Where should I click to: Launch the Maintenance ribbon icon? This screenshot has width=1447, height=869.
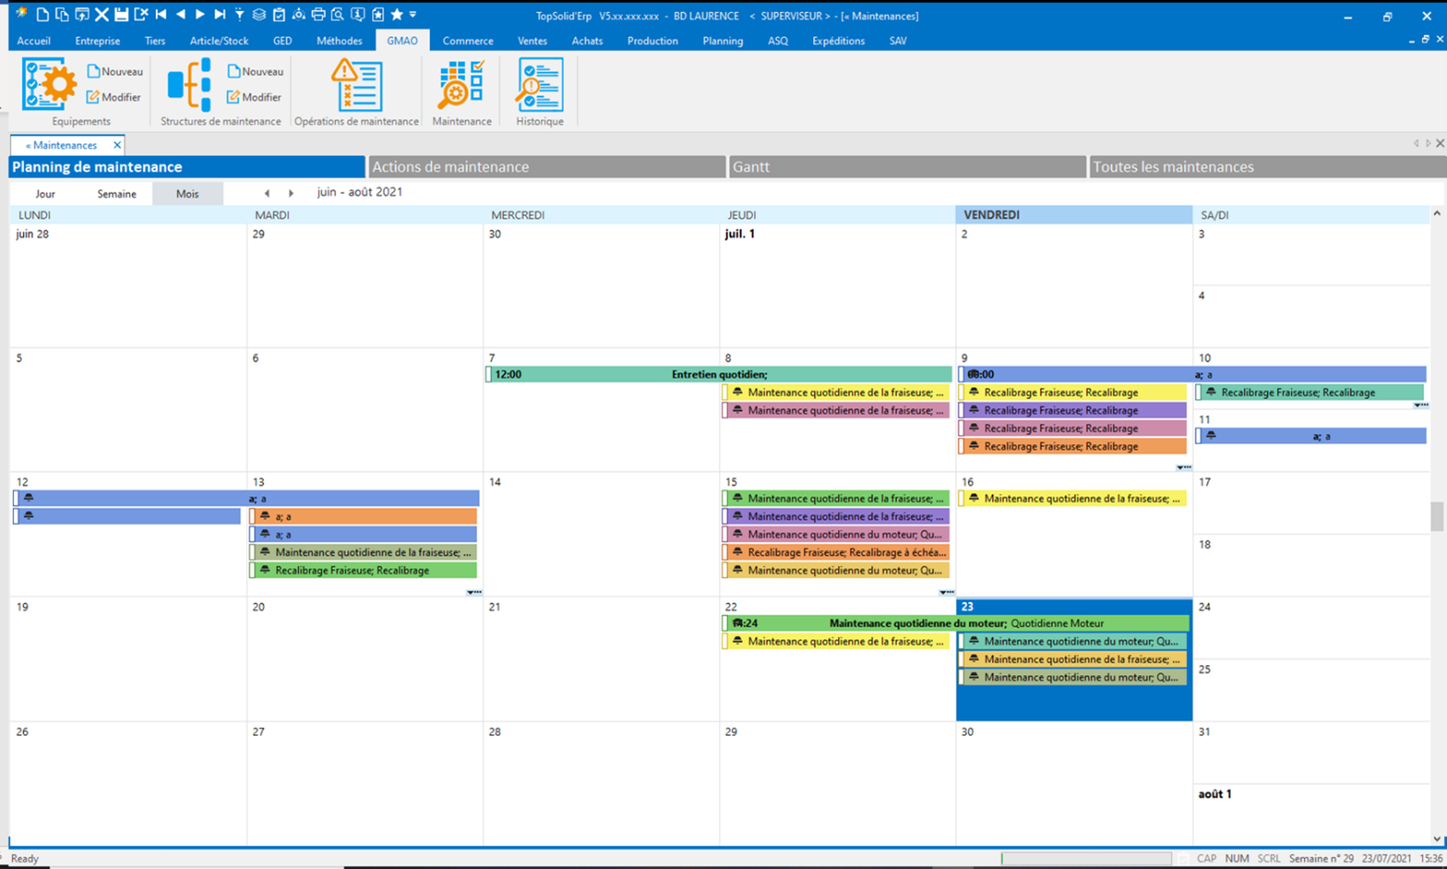tap(461, 84)
